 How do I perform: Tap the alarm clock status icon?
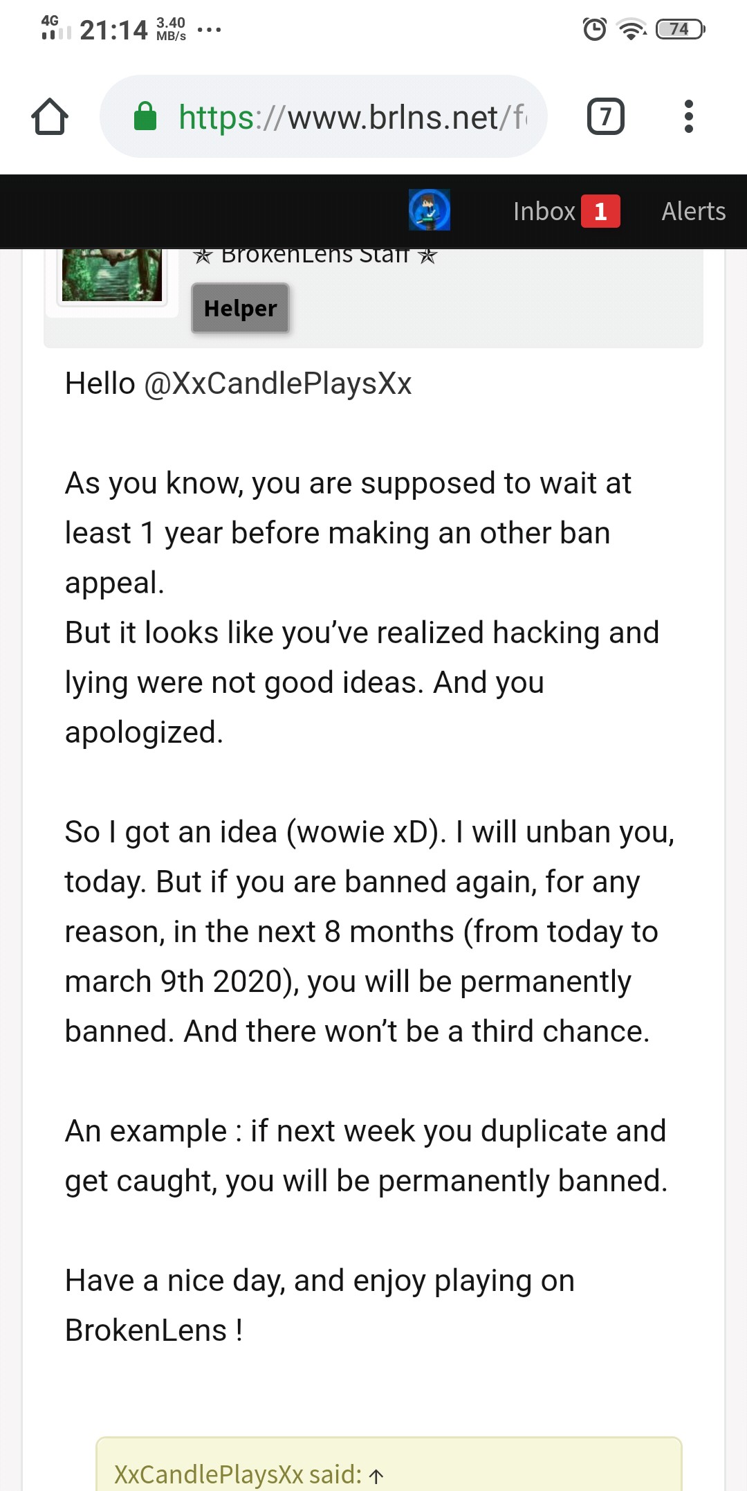pyautogui.click(x=594, y=29)
